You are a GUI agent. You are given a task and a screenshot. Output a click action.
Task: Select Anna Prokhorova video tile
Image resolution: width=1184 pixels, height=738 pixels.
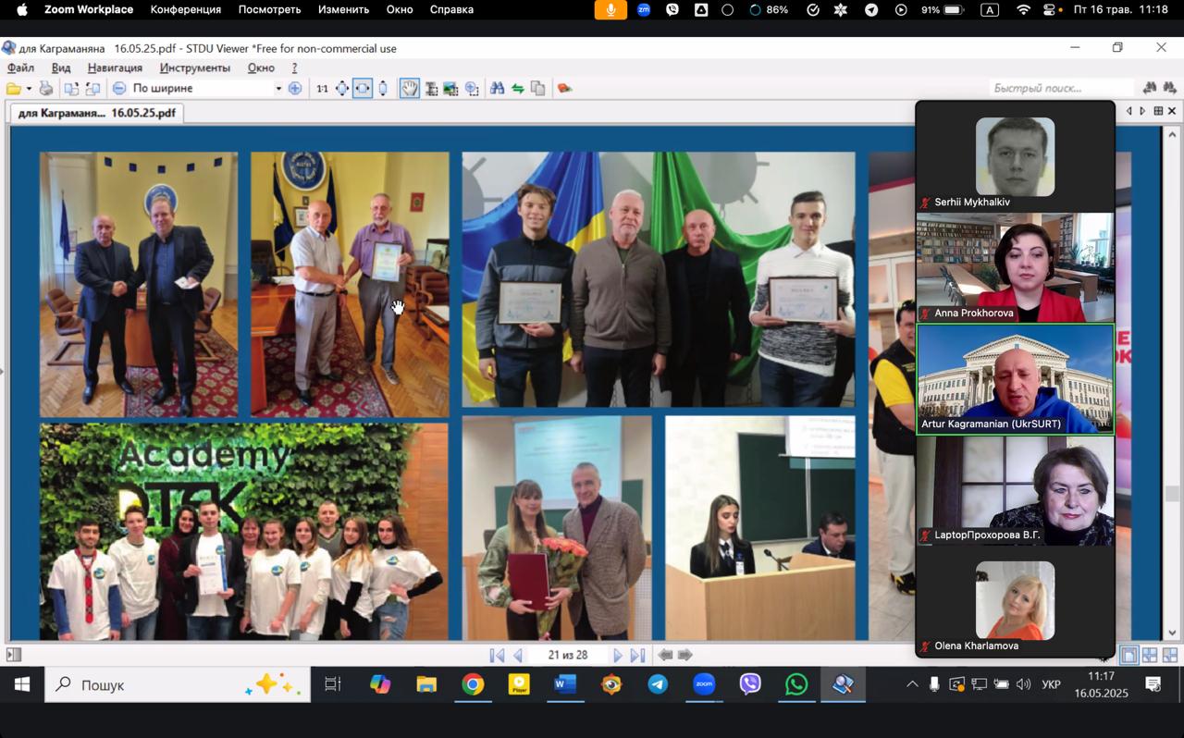click(1015, 267)
